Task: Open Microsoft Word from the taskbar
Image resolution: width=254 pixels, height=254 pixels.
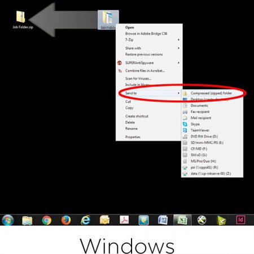Action: click(163, 220)
